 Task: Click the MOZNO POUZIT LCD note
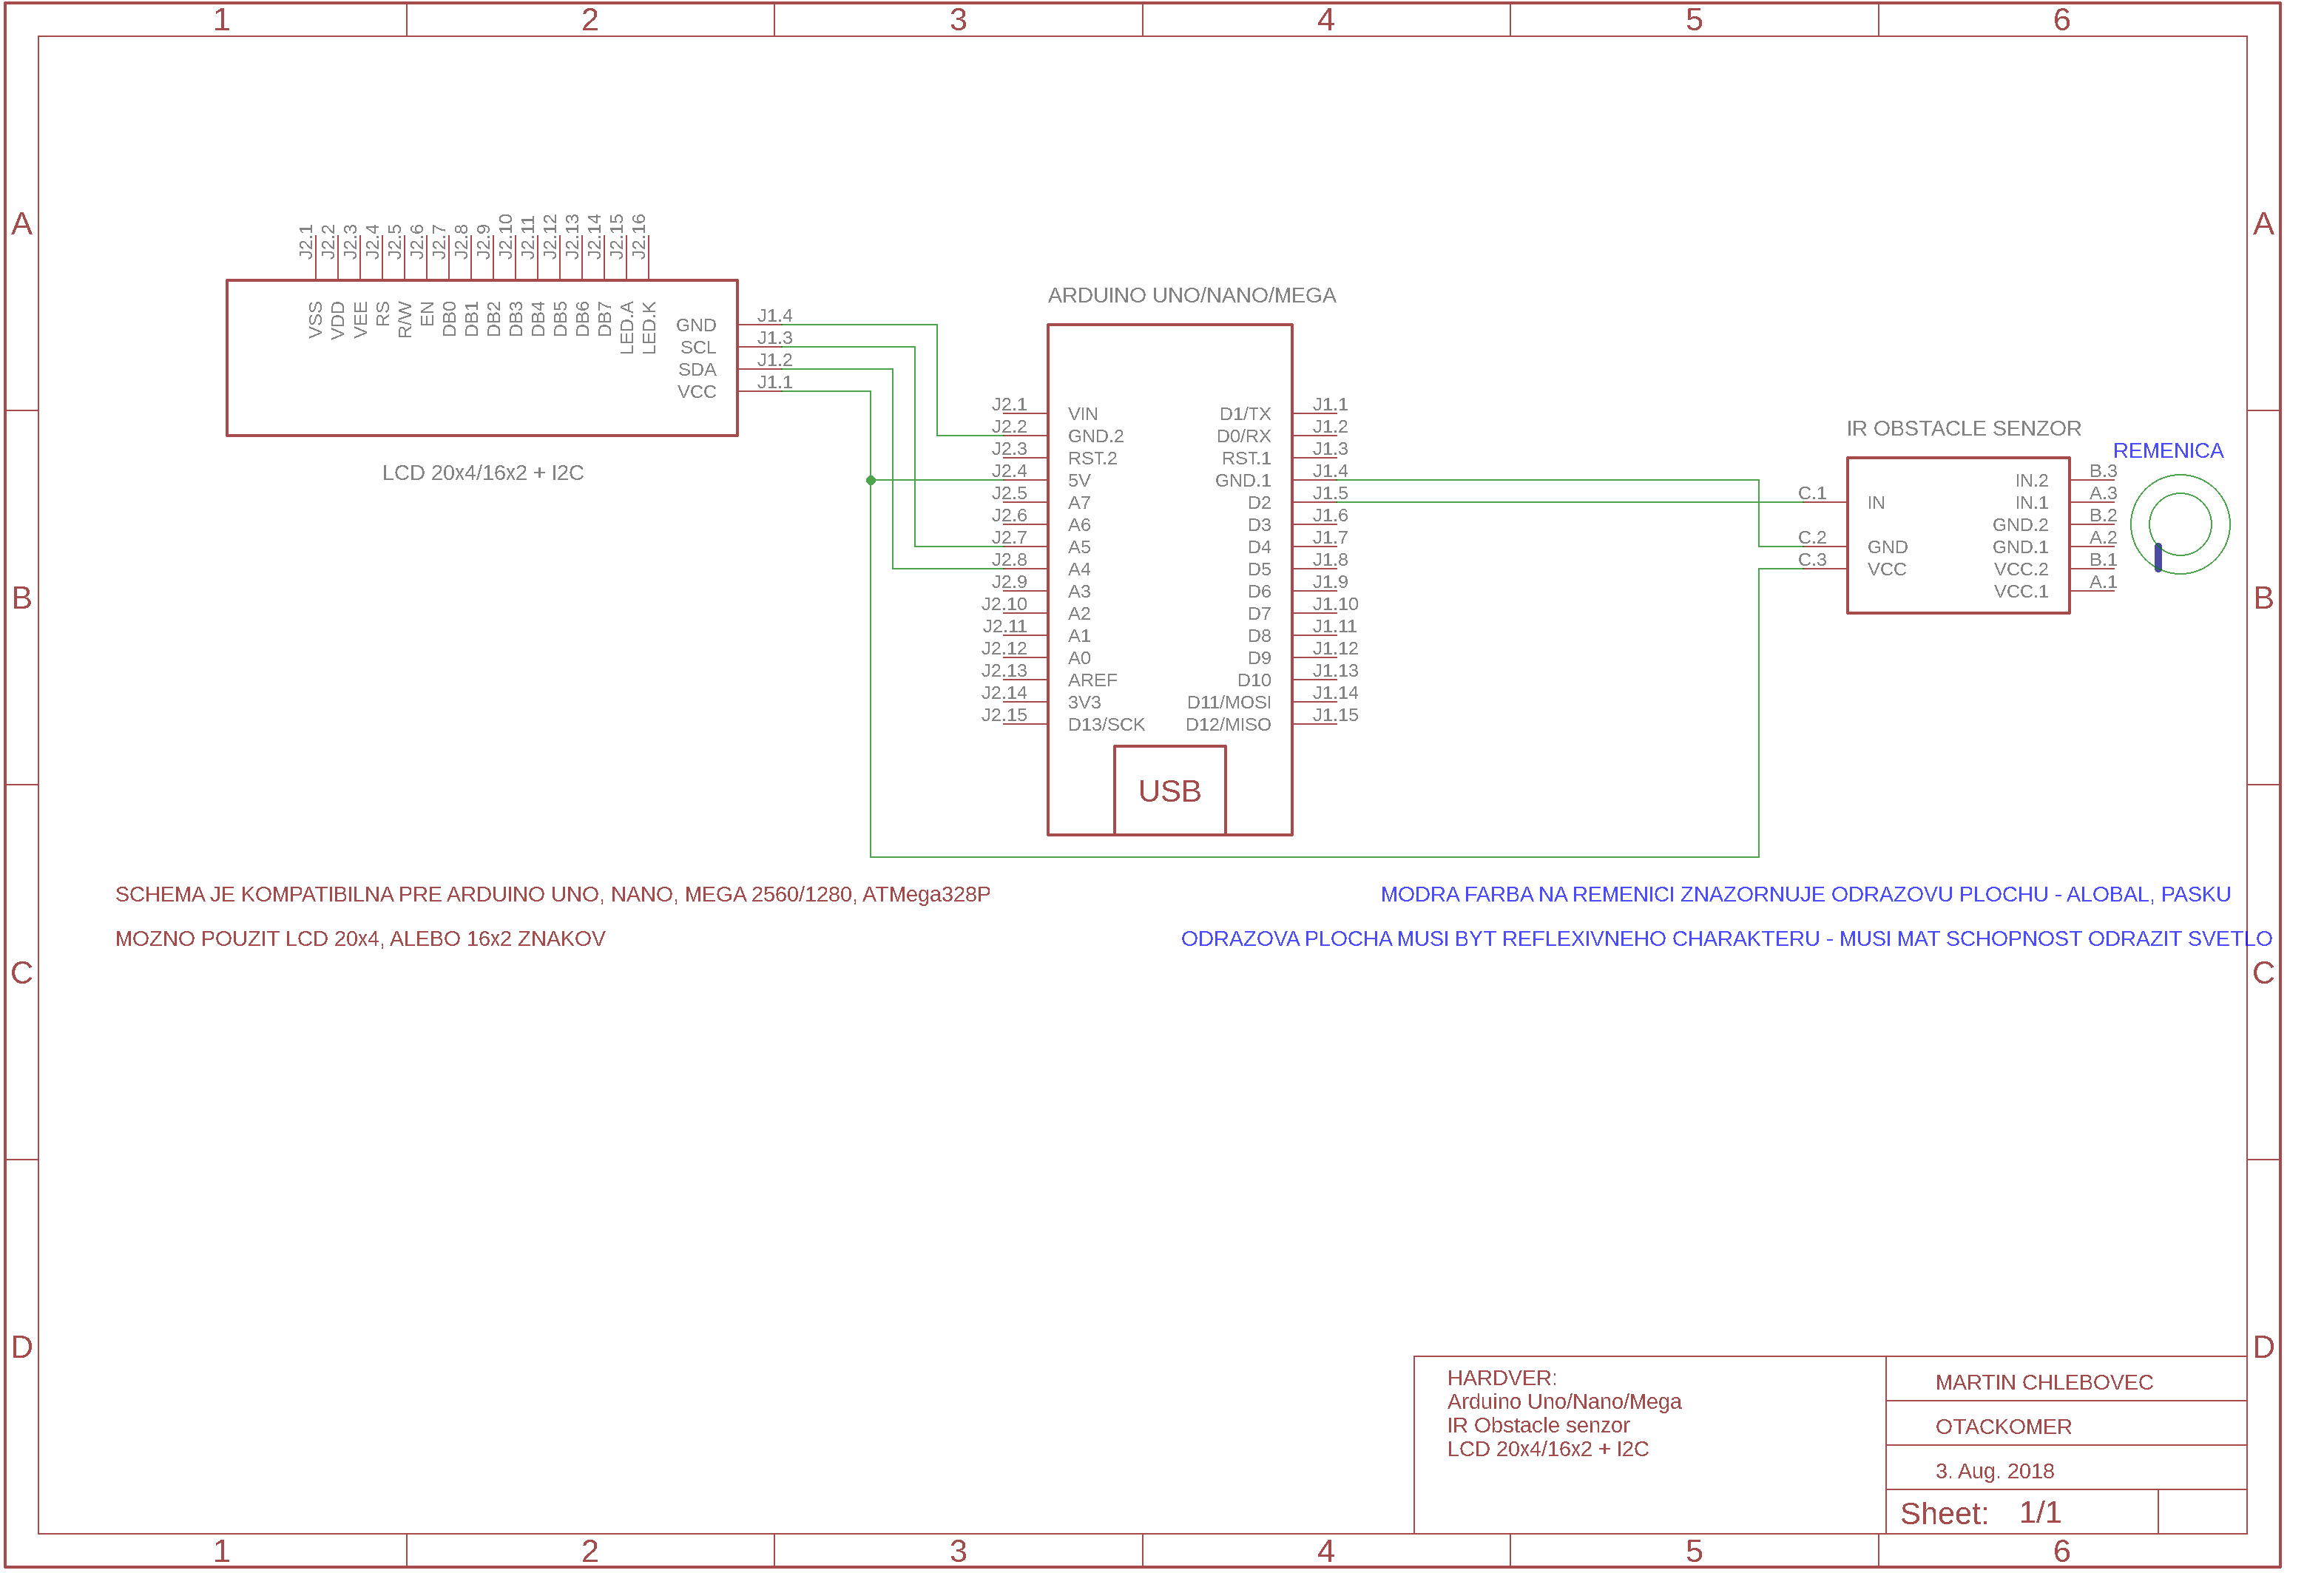pyautogui.click(x=360, y=938)
